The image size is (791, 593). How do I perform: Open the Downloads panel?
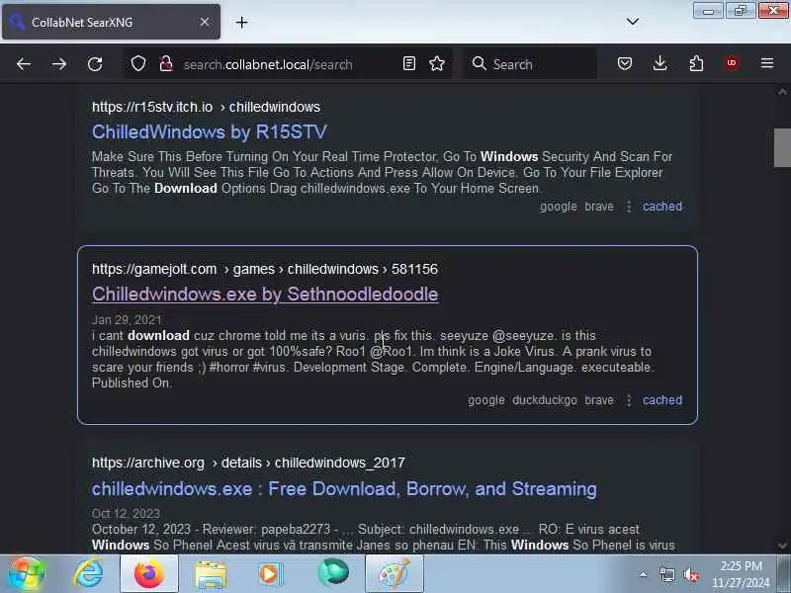click(x=659, y=63)
